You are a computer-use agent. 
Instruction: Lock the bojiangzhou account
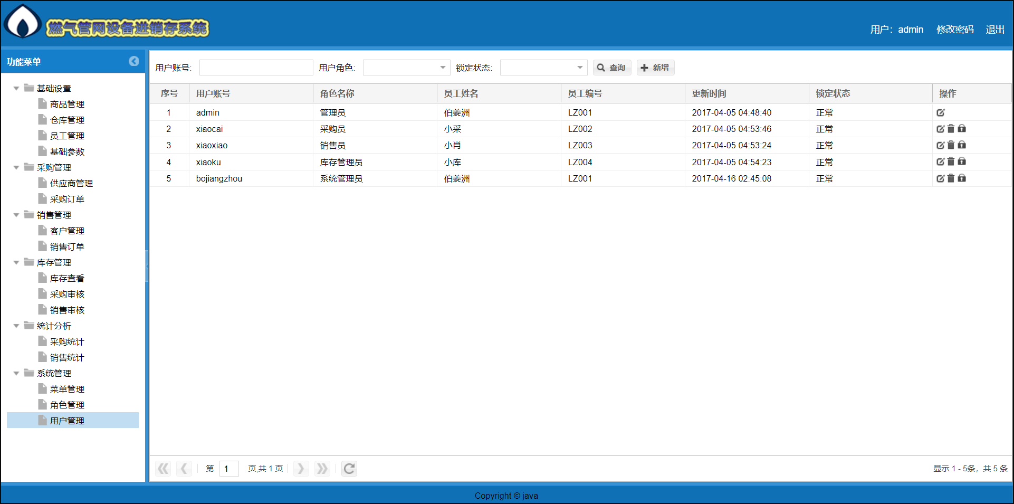tap(962, 178)
